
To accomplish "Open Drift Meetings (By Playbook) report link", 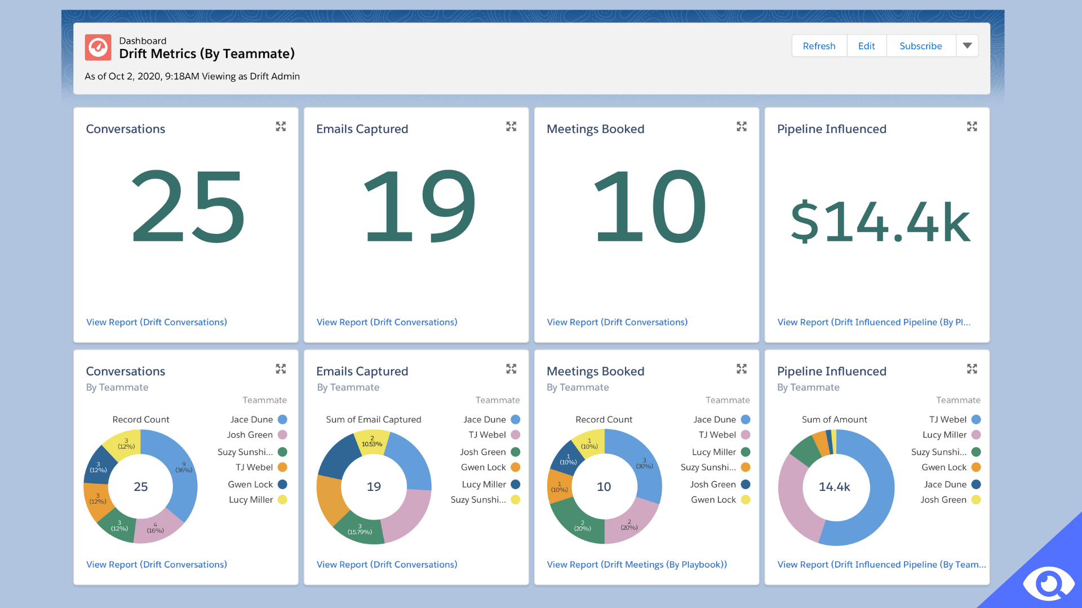I will coord(637,564).
